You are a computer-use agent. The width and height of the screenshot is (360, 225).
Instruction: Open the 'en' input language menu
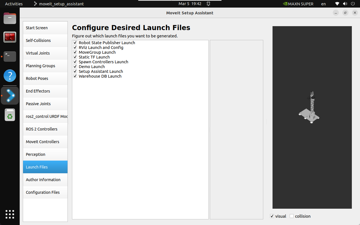point(323,4)
